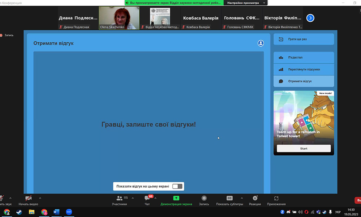Select Переглянути підсумки in sidebar
This screenshot has height=217, width=361.
[x=304, y=69]
